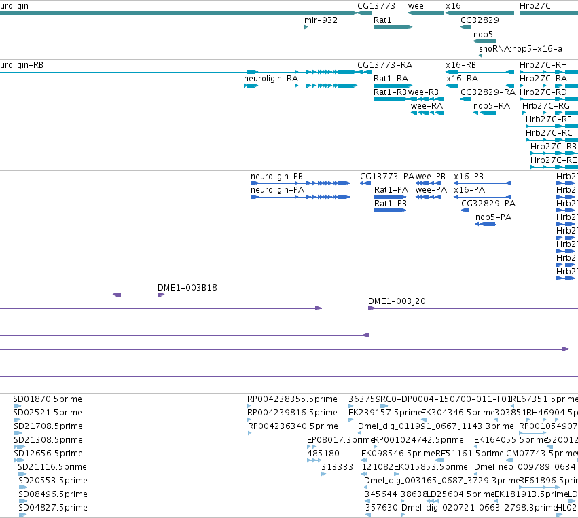The height and width of the screenshot is (518, 578).
Task: Open the SD01870.5prime EST
Action: coord(17,406)
